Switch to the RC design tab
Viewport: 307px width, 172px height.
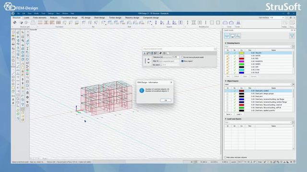[86, 18]
